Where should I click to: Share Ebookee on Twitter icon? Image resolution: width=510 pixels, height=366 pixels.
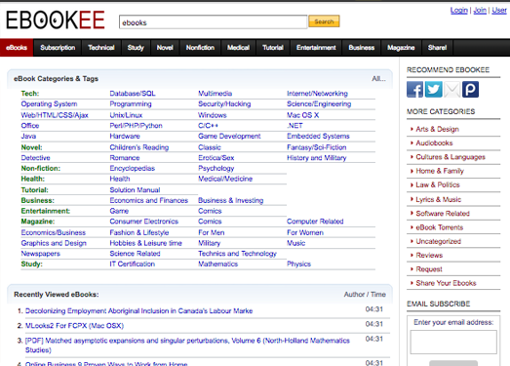434,89
